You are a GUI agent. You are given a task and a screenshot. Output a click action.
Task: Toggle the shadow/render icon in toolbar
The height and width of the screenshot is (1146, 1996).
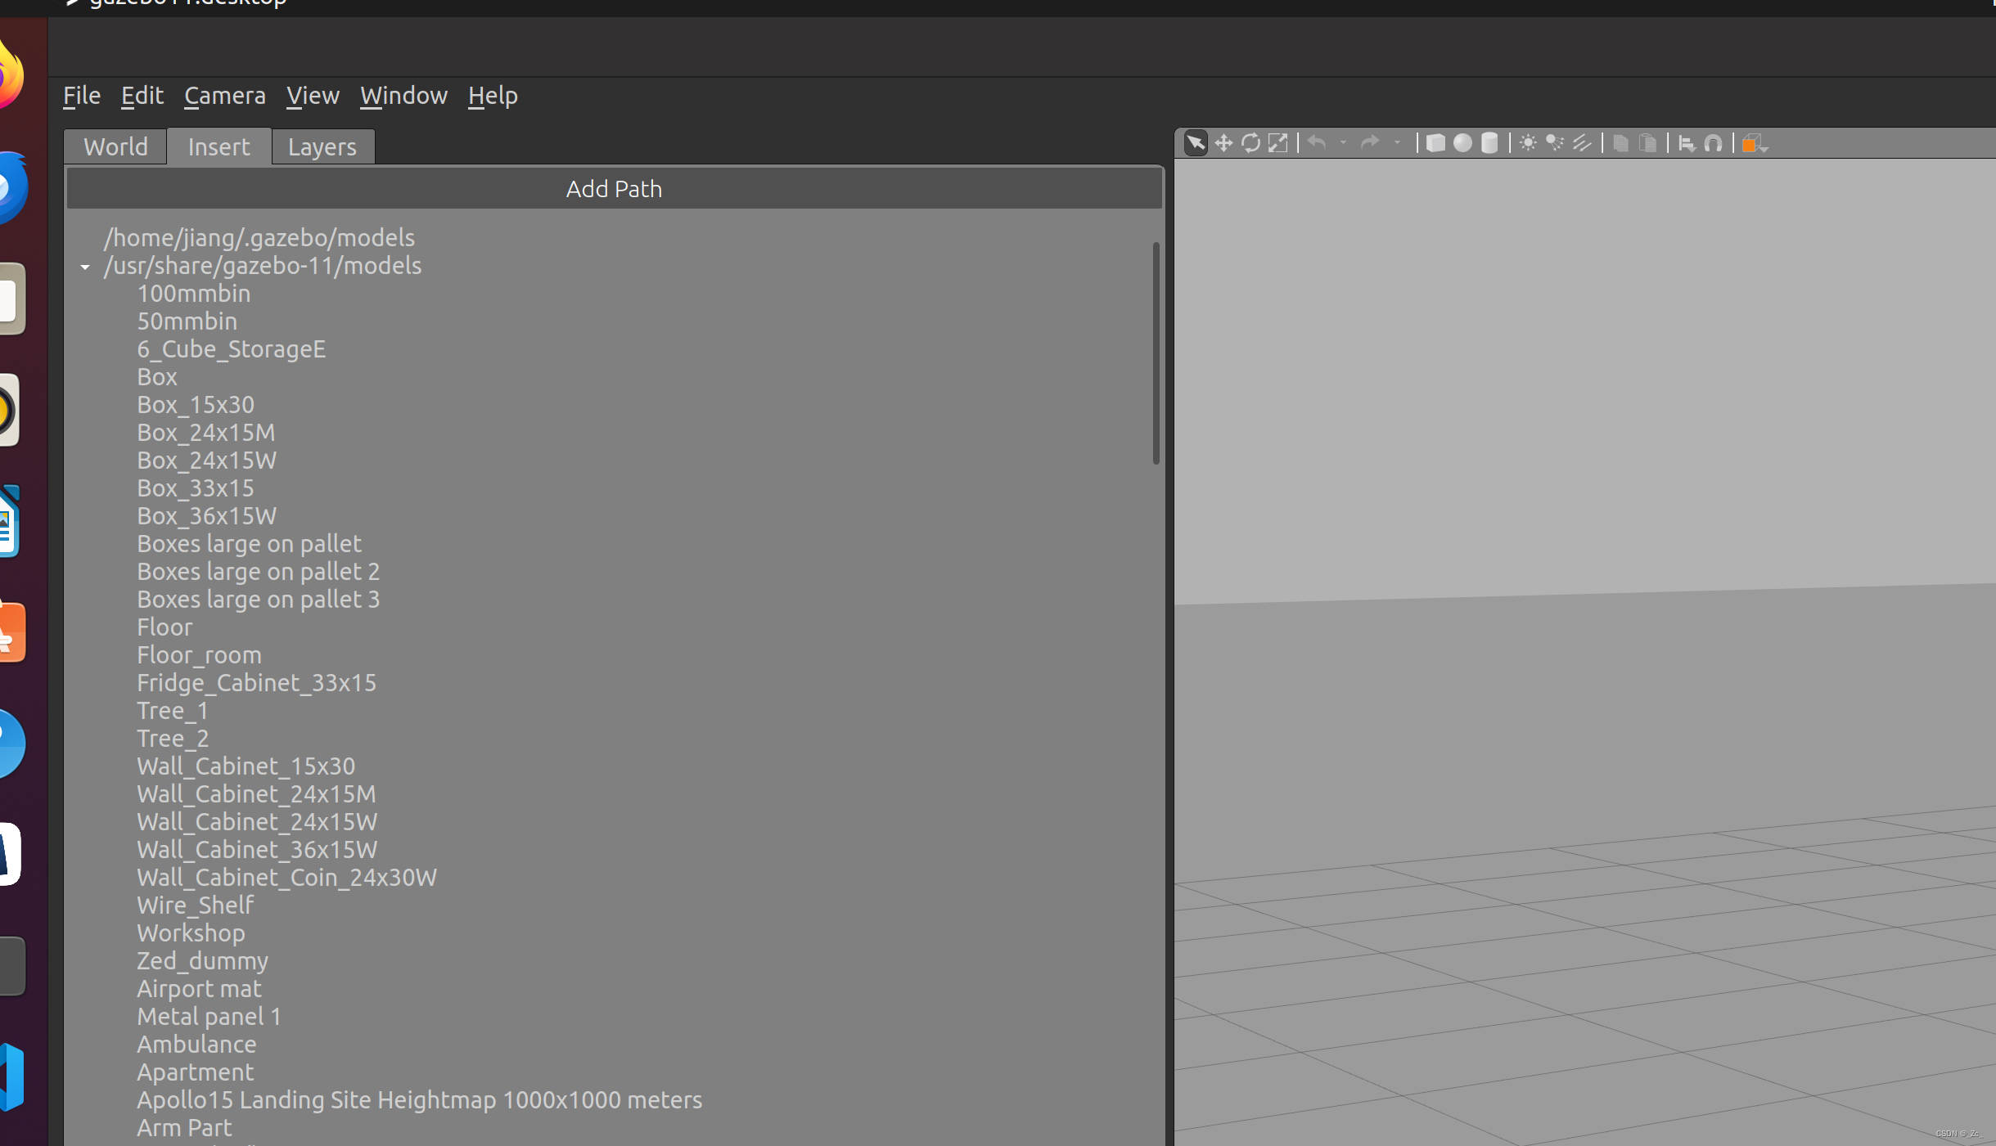tap(1584, 142)
